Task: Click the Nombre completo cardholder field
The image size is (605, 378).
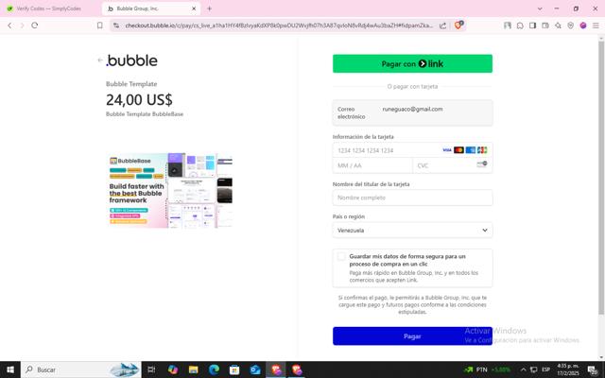Action: 412,198
